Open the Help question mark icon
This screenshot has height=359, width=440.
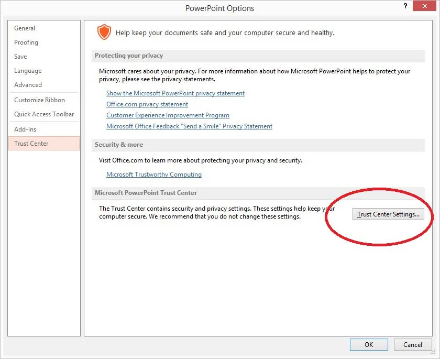[x=405, y=6]
